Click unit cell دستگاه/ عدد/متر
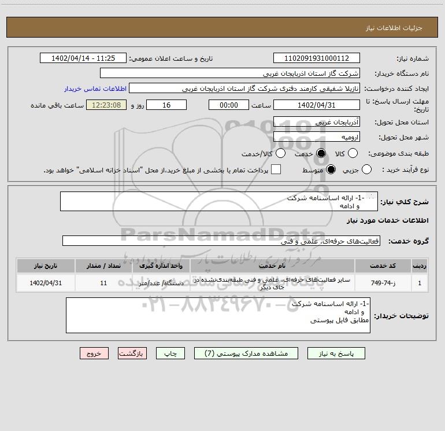This screenshot has width=445, height=431. pos(161,283)
